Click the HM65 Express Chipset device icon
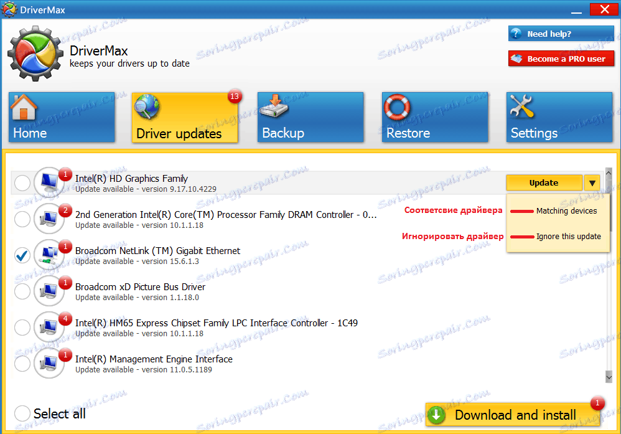This screenshot has height=434, width=621. pos(49,327)
